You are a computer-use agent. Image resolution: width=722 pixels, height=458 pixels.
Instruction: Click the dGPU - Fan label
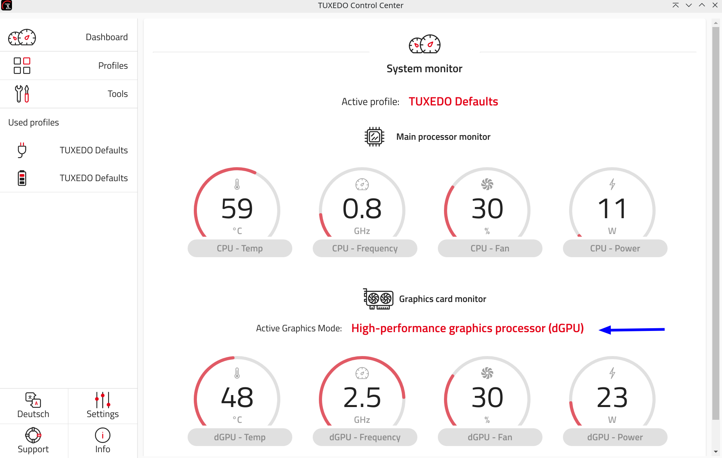pyautogui.click(x=490, y=437)
